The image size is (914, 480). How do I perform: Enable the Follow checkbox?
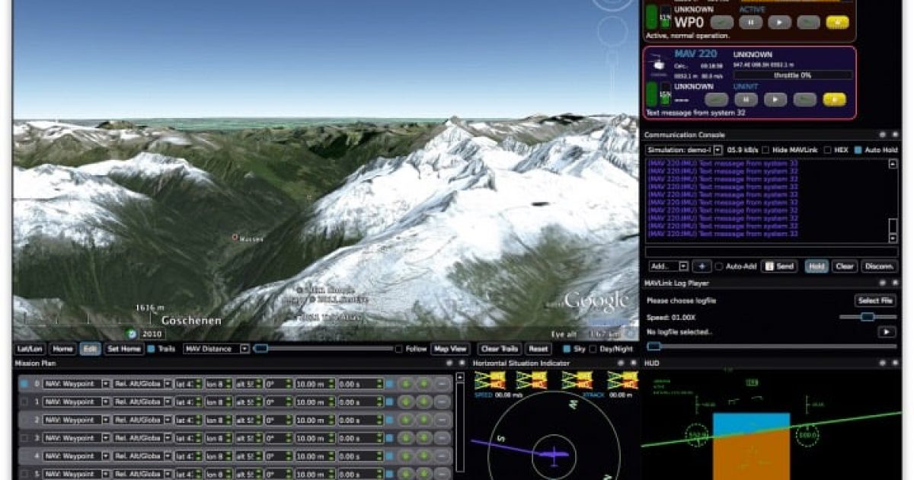398,349
